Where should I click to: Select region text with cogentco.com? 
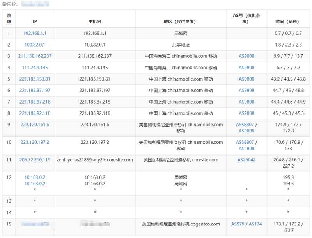pos(181,224)
